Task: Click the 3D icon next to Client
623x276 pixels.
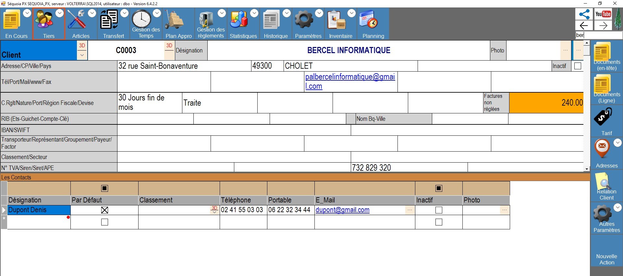Action: pyautogui.click(x=82, y=46)
